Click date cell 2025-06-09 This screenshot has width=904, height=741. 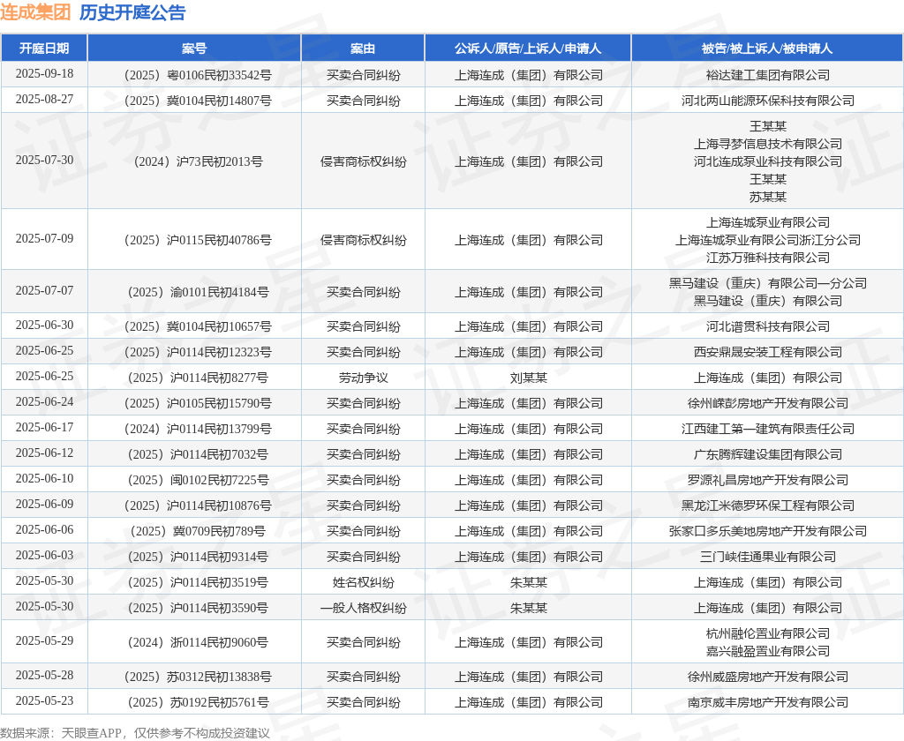point(44,505)
